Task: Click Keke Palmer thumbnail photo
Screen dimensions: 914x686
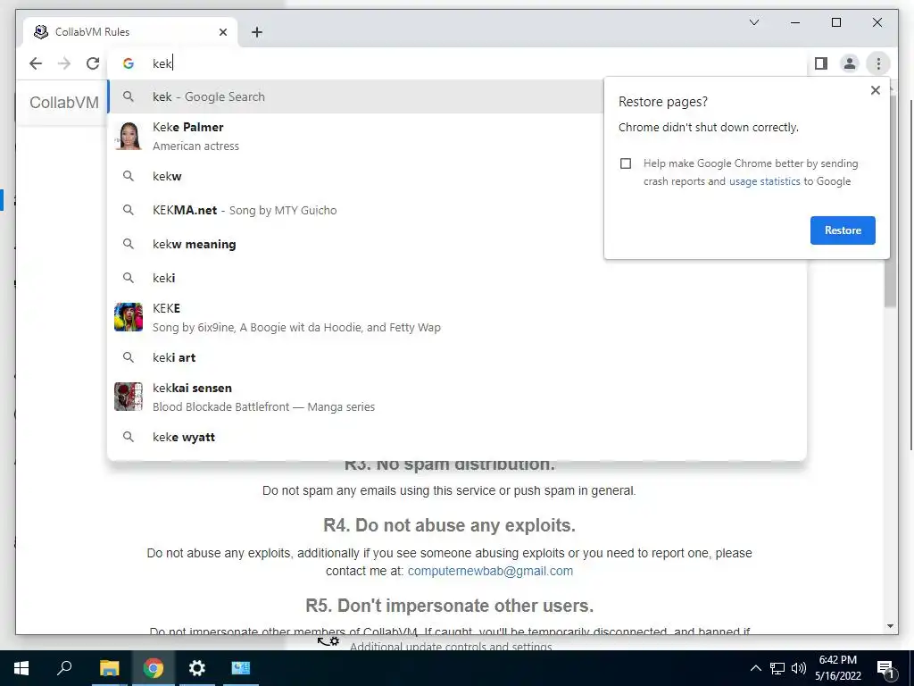Action: 129,136
